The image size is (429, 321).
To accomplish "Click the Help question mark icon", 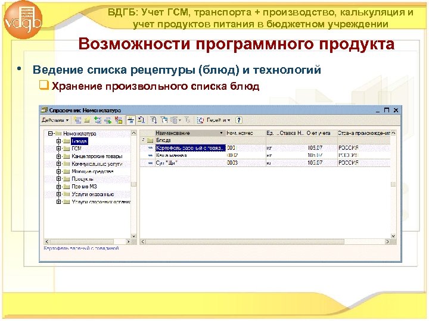I will (x=239, y=120).
